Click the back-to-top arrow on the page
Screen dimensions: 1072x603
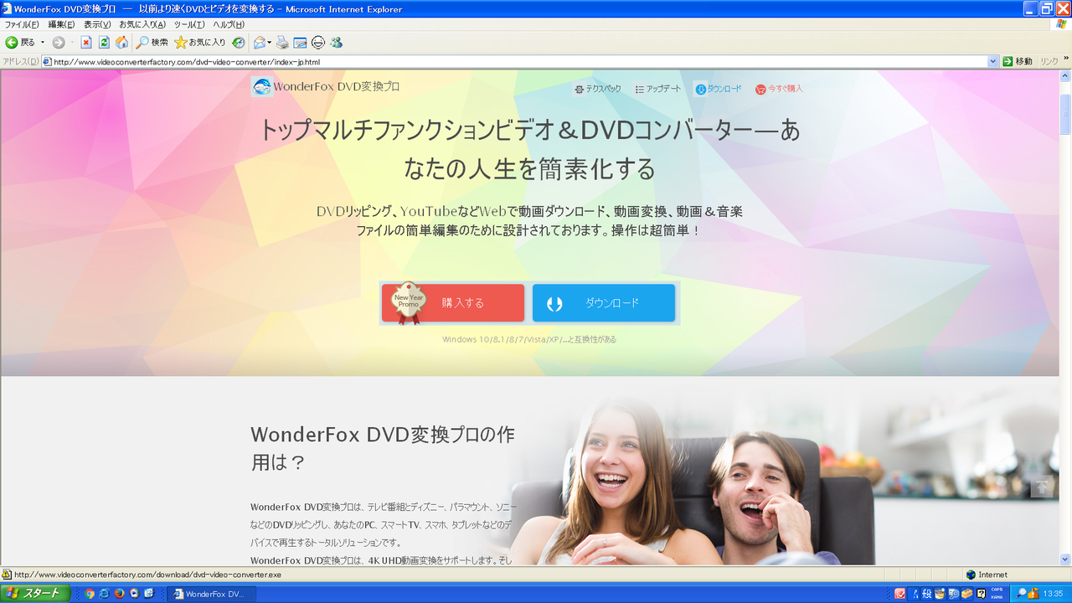pyautogui.click(x=1042, y=487)
